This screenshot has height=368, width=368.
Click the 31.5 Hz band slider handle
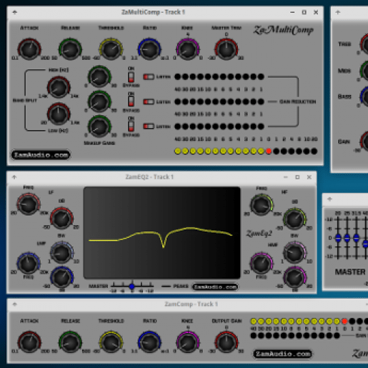[x=356, y=238]
